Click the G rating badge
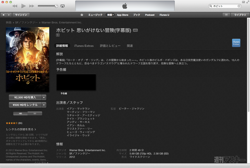 click(58, 35)
